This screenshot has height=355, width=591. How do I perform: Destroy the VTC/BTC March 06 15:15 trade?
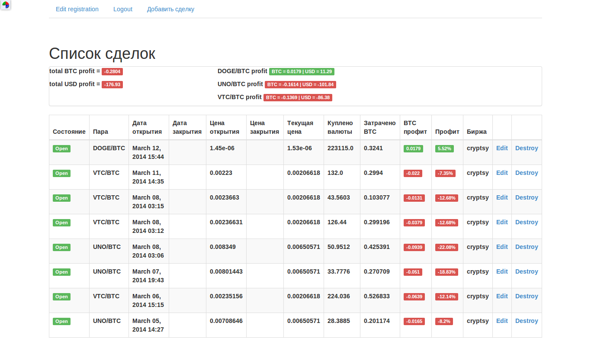527,296
